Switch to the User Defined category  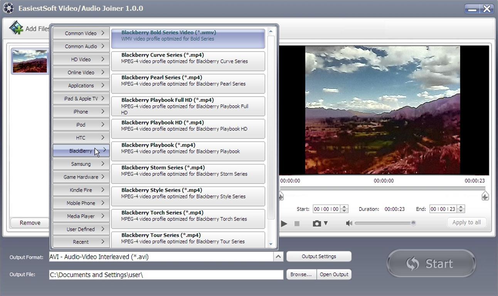[81, 229]
